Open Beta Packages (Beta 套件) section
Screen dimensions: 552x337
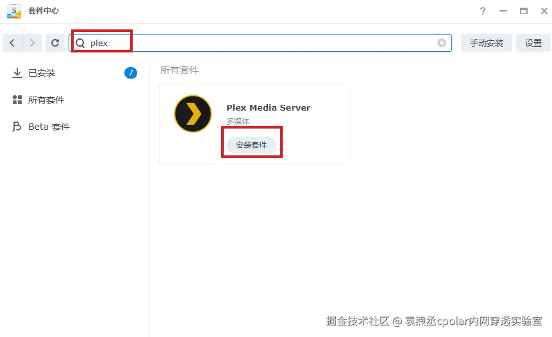74,127
